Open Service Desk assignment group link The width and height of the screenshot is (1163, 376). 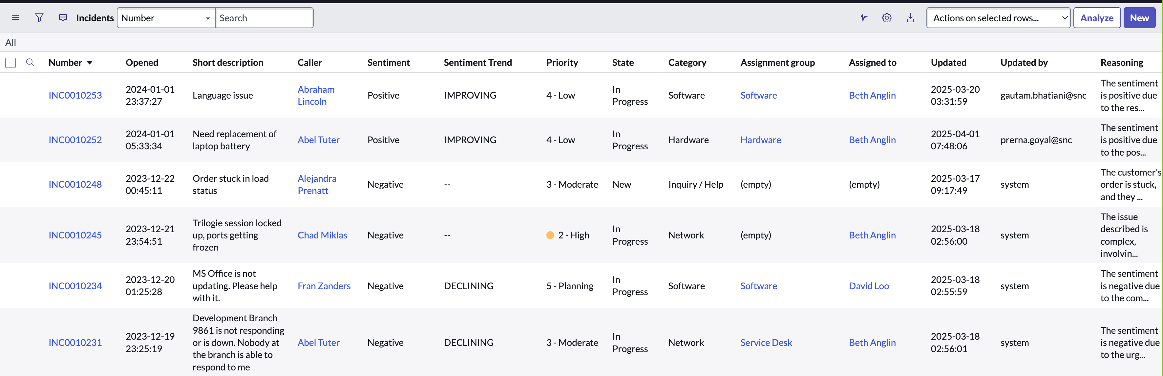(x=766, y=343)
